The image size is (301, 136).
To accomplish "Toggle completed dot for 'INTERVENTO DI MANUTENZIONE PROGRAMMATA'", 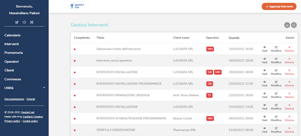I will 75,119.
